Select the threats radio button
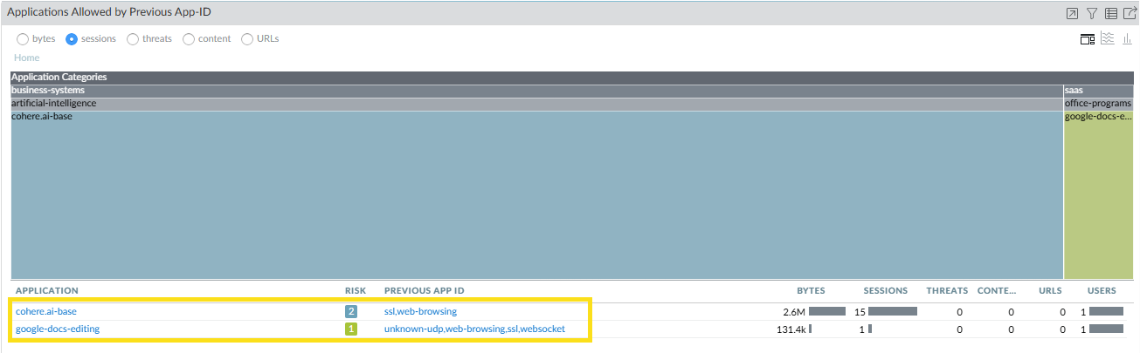Image resolution: width=1140 pixels, height=353 pixels. (133, 39)
